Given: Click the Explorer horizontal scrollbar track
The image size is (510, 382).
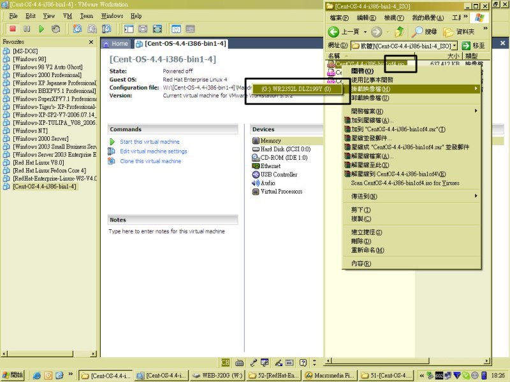Looking at the screenshot, I should (456, 361).
